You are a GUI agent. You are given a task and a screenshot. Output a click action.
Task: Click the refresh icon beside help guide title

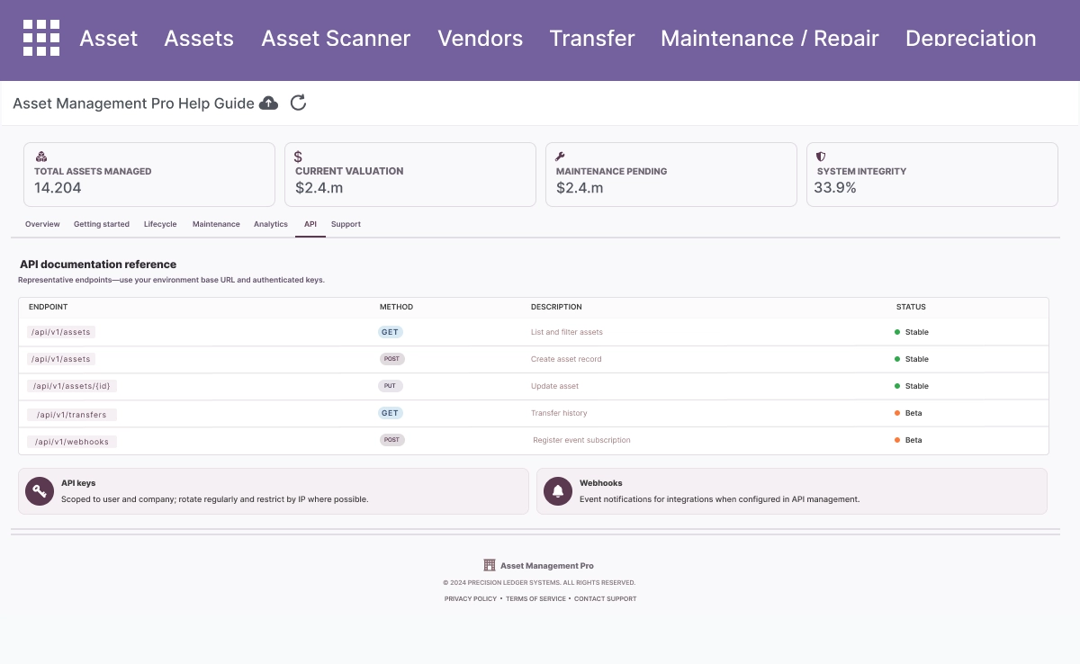pos(299,103)
